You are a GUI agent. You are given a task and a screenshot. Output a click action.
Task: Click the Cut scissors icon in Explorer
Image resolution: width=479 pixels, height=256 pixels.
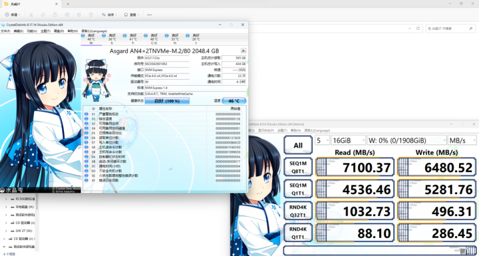pos(31,15)
